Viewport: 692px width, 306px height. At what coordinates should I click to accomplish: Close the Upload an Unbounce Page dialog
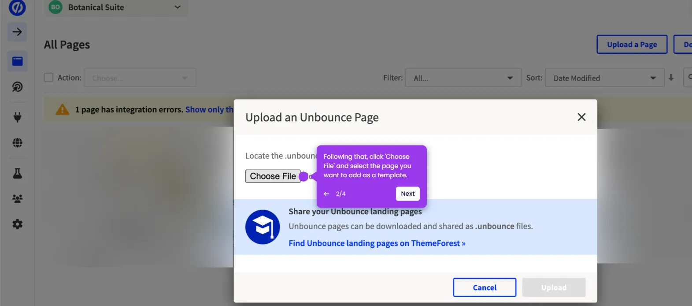coord(581,117)
